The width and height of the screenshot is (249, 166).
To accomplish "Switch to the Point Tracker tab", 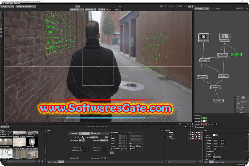I will (74, 133).
